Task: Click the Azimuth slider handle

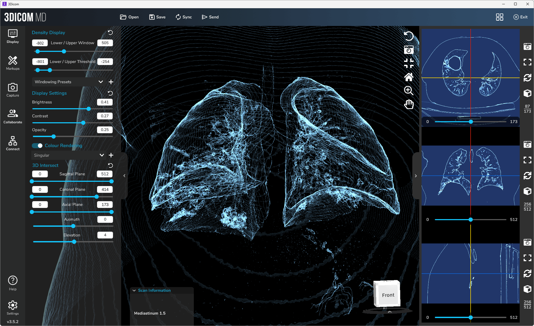Action: pos(73,226)
